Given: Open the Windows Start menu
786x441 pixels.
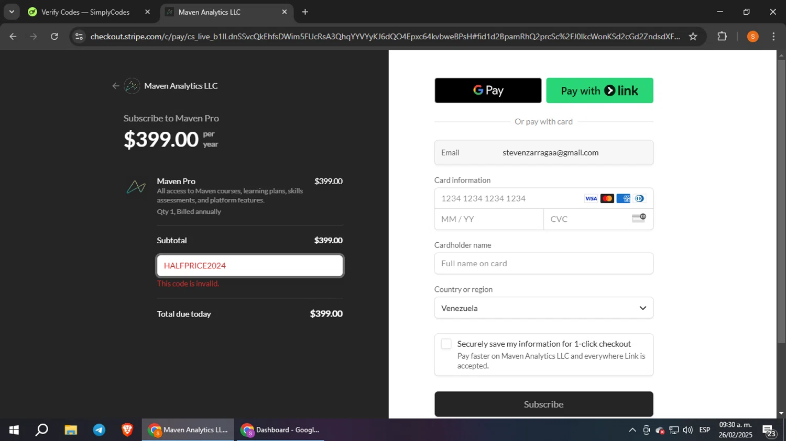Looking at the screenshot, I should click(x=14, y=430).
